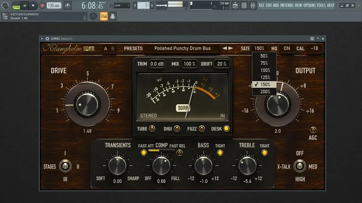
Task: Go to previous preset arrow
Action: point(224,48)
